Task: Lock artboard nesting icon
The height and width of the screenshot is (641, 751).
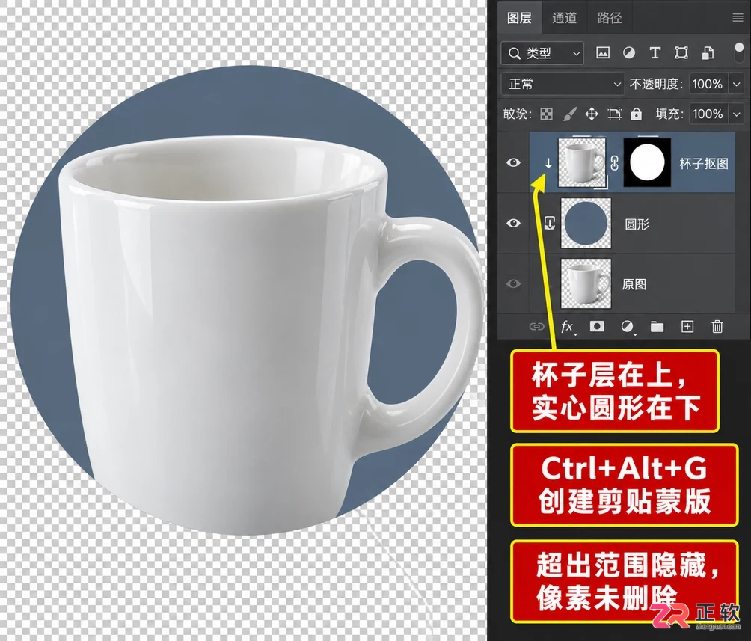Action: click(x=614, y=114)
